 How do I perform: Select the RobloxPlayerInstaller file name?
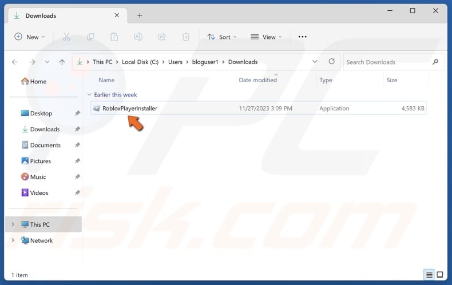coord(130,109)
